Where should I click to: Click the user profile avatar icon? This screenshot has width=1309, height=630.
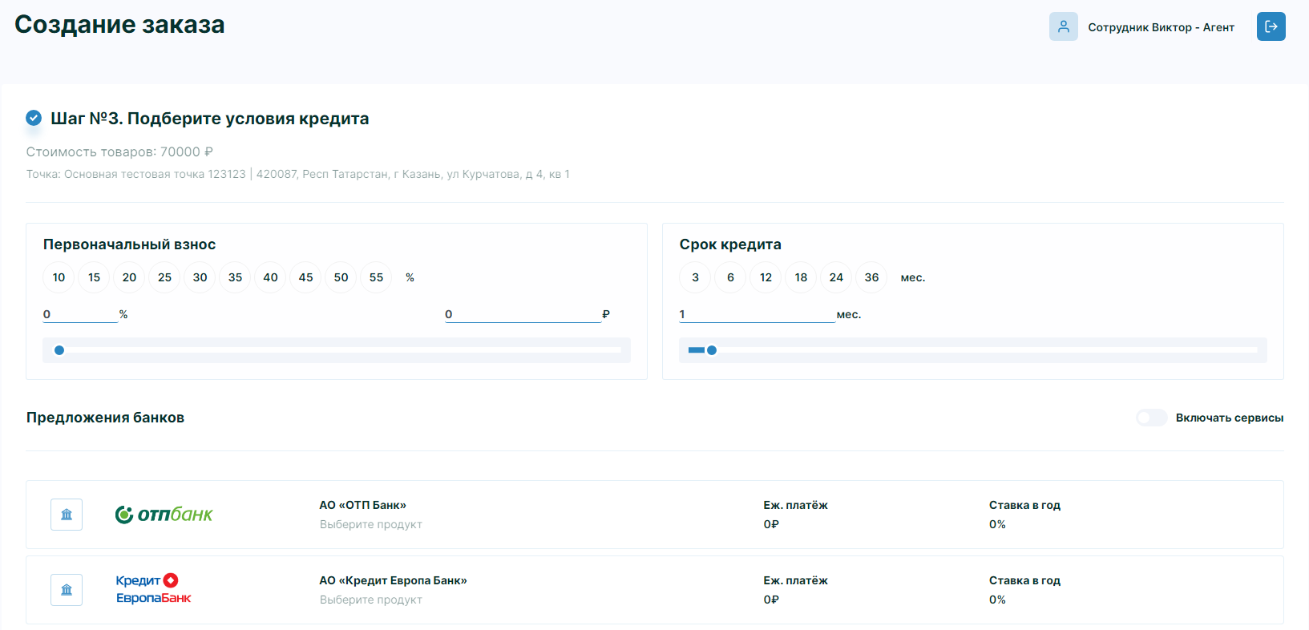[1063, 26]
